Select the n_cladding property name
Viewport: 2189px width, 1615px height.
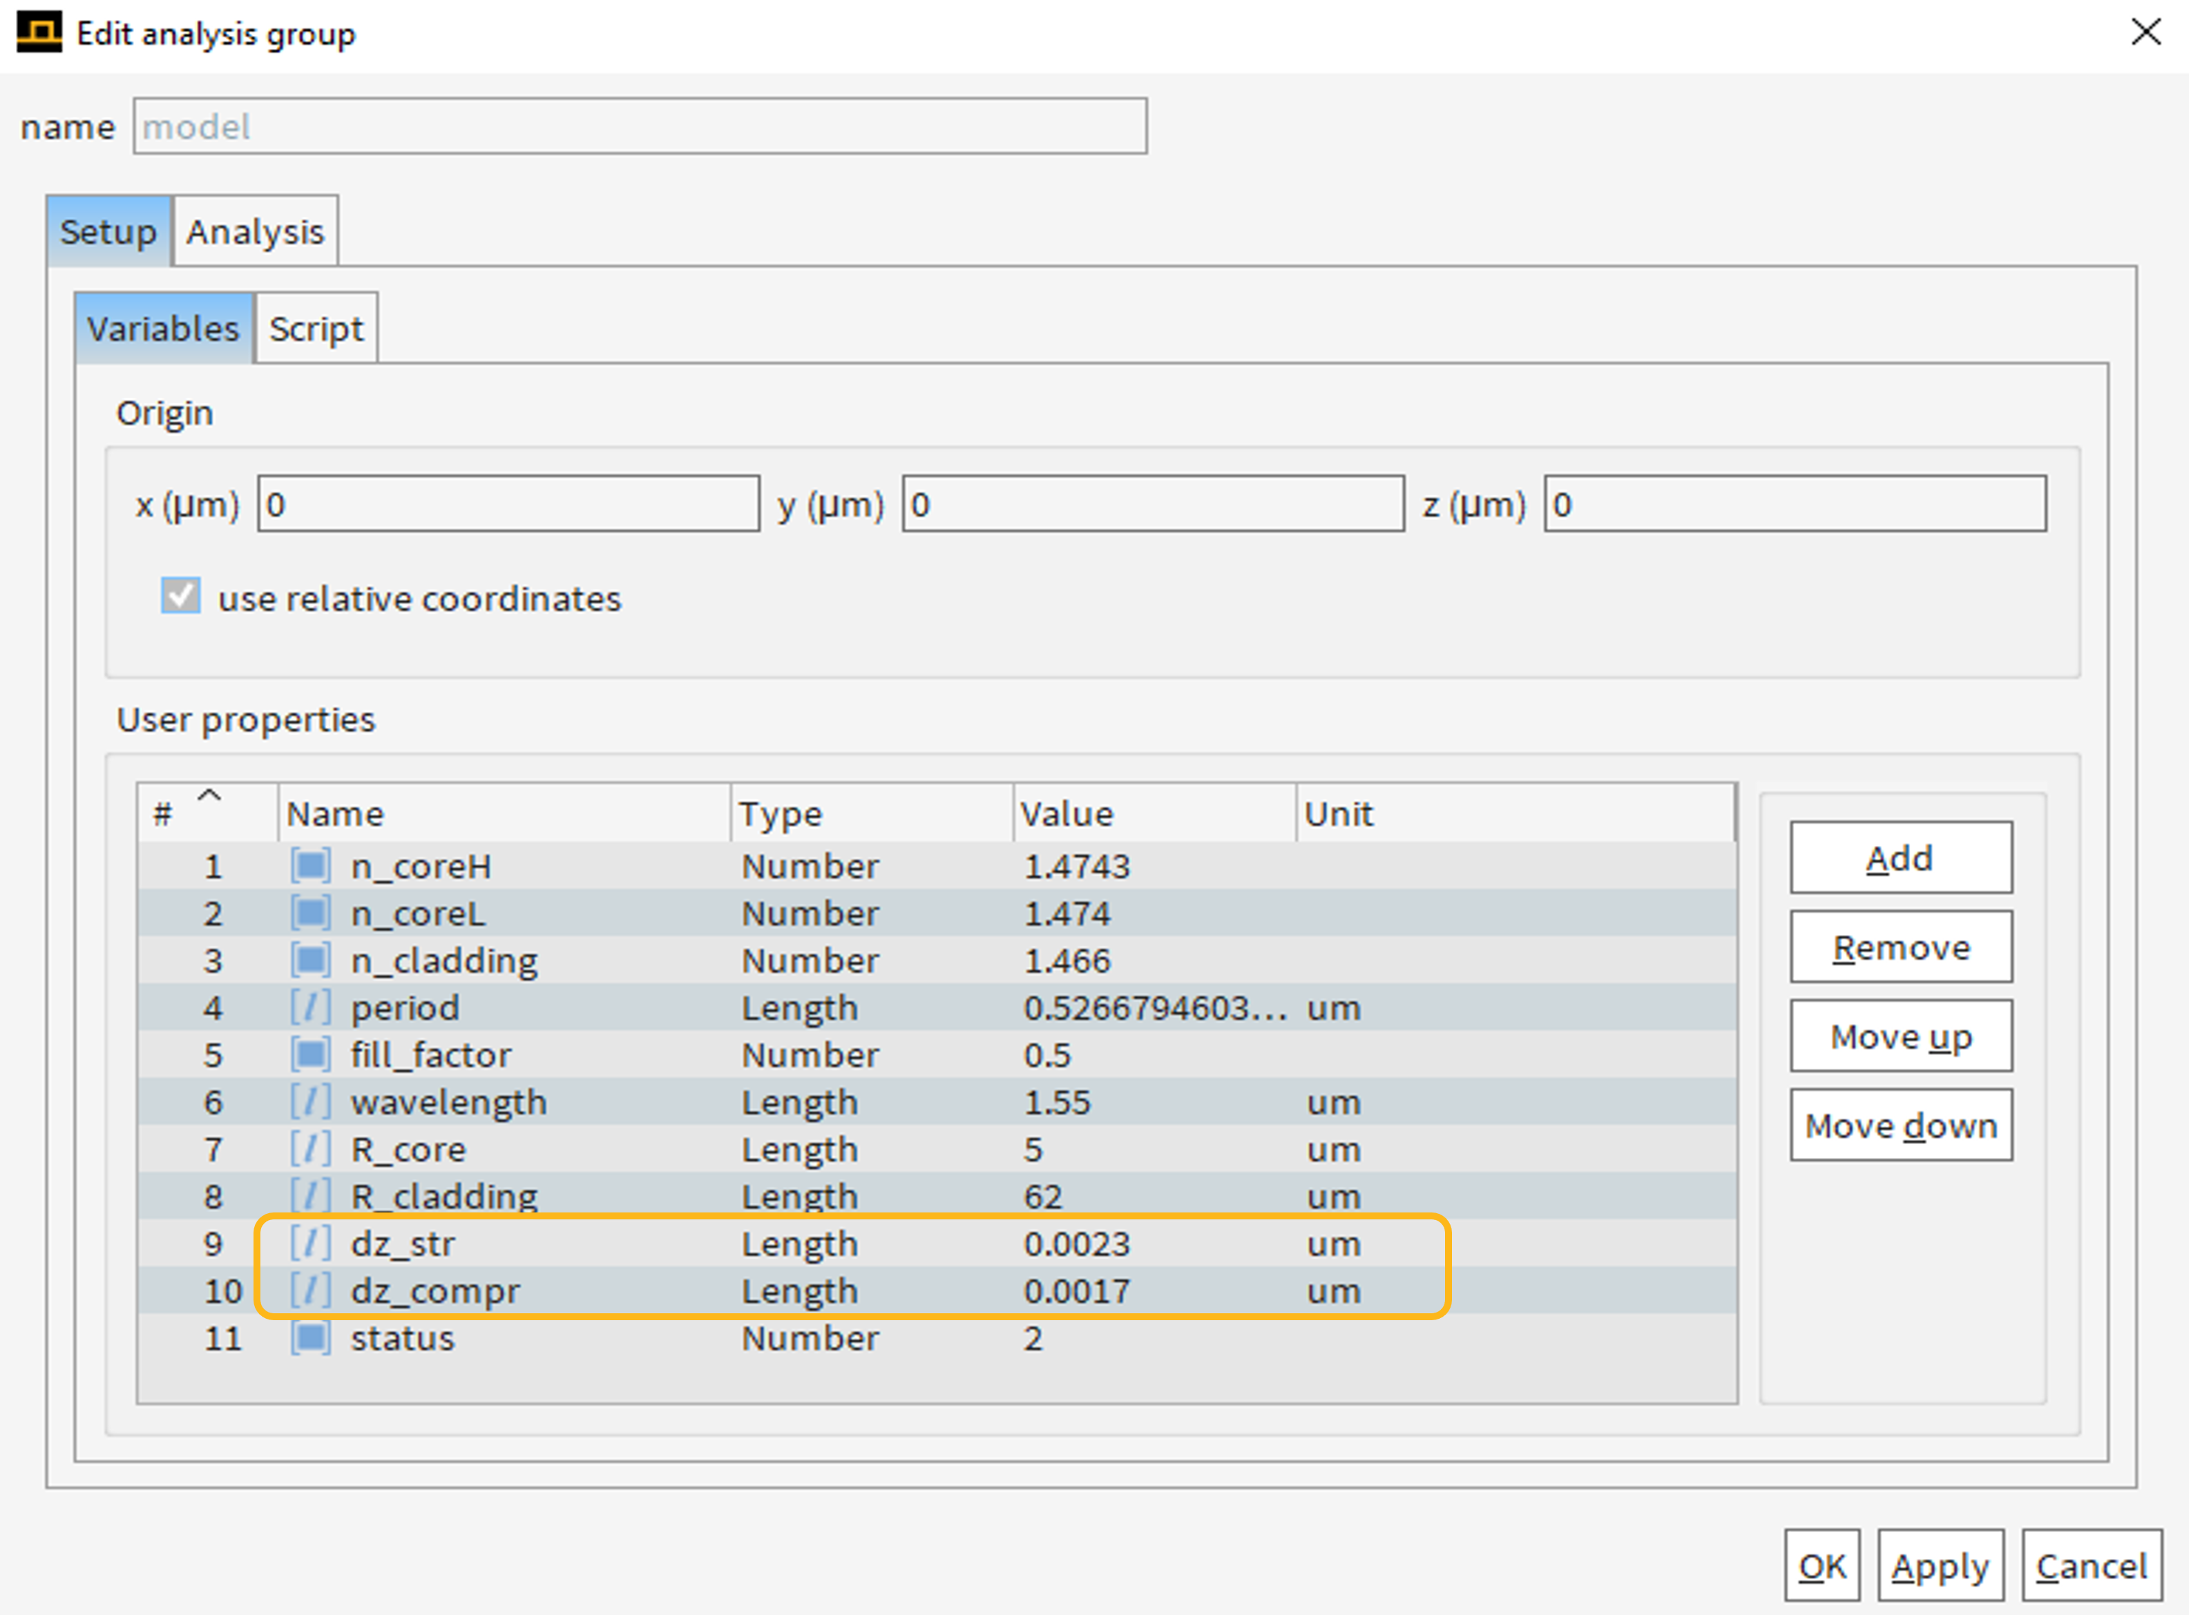coord(445,961)
